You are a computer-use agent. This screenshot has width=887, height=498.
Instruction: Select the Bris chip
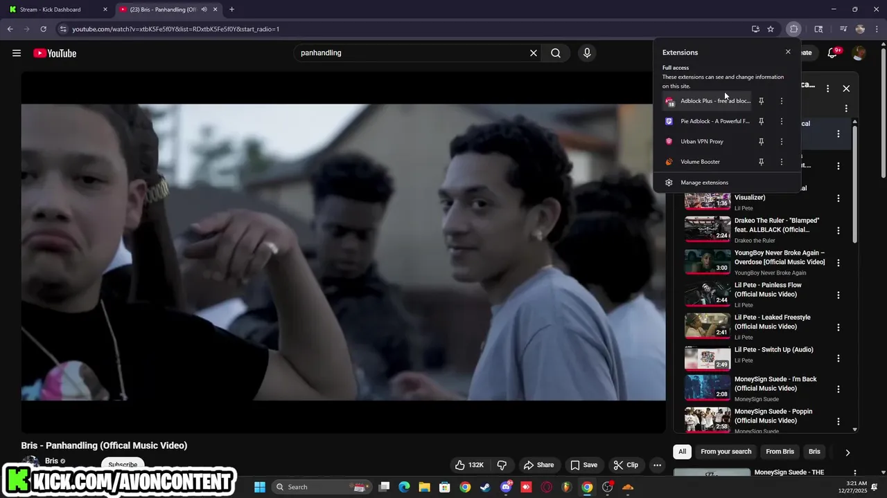coord(814,452)
